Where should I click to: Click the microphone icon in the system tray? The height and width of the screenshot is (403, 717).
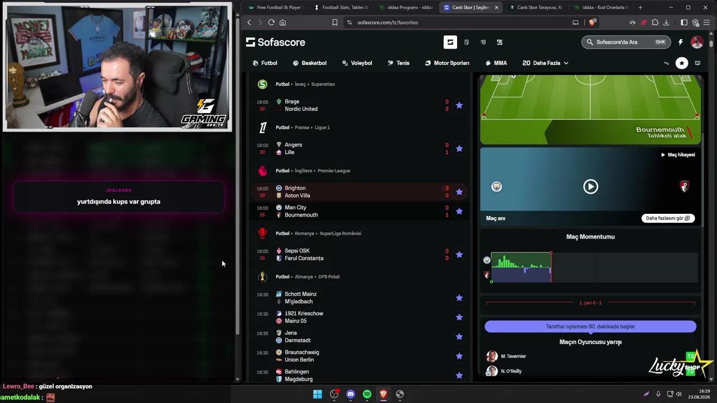tap(658, 394)
